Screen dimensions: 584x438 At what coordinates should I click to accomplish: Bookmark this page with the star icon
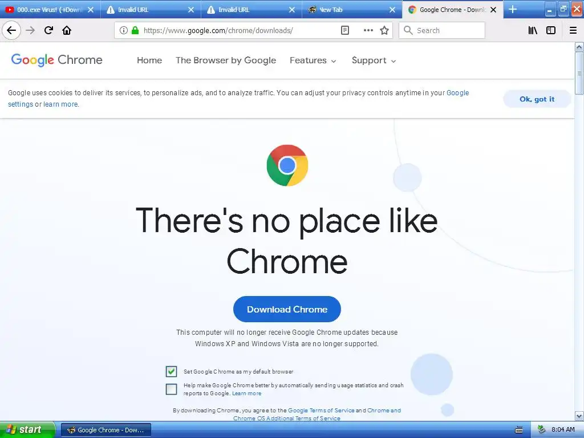click(x=384, y=30)
